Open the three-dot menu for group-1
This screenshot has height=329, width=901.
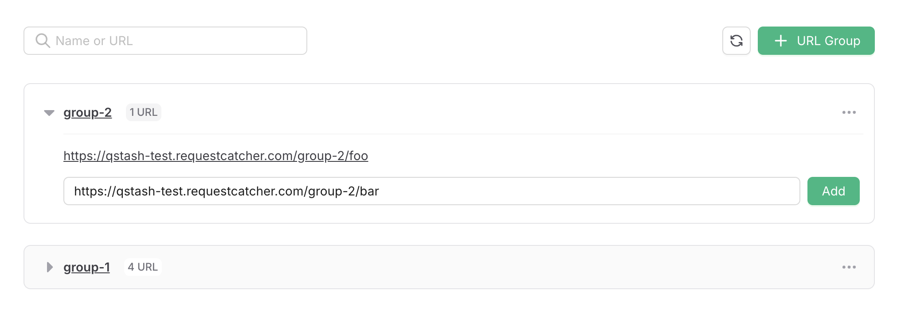pos(849,267)
